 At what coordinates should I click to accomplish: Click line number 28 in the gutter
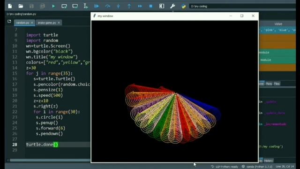click(x=15, y=145)
